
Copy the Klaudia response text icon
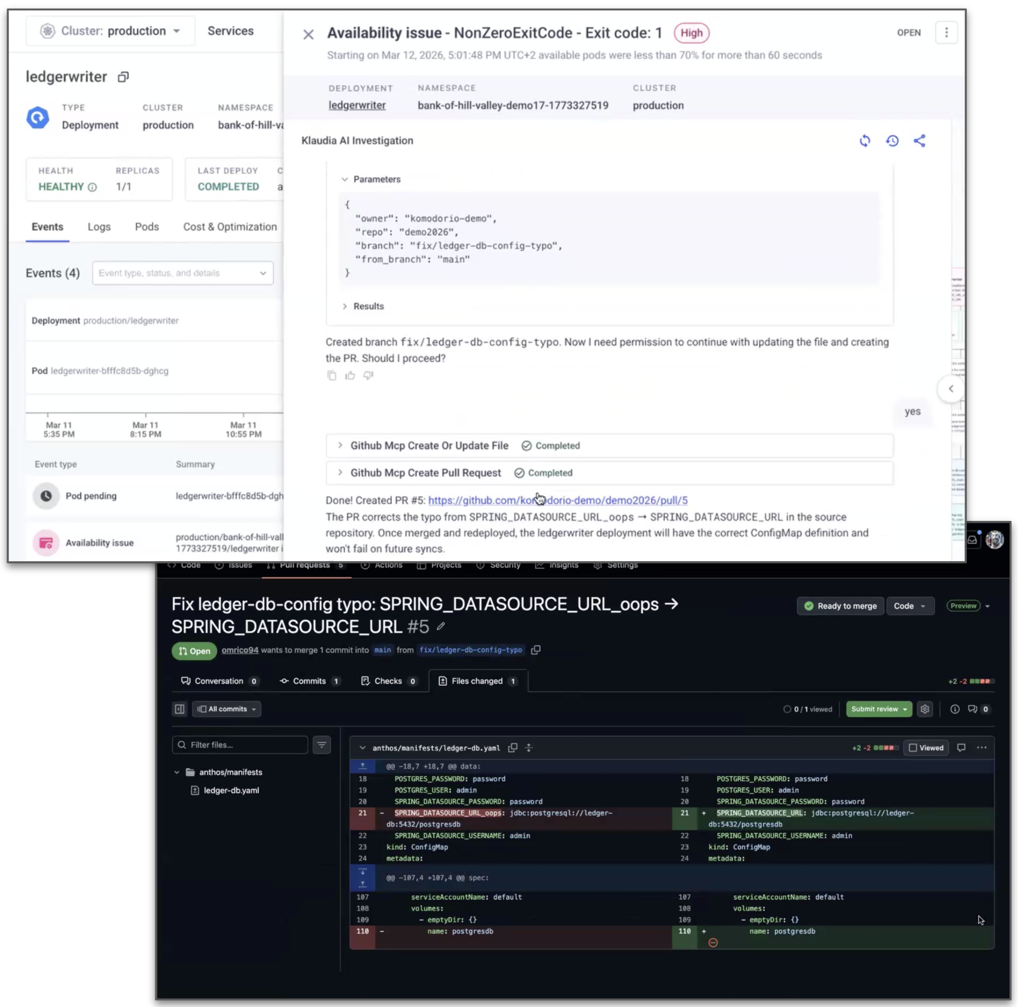pyautogui.click(x=331, y=376)
